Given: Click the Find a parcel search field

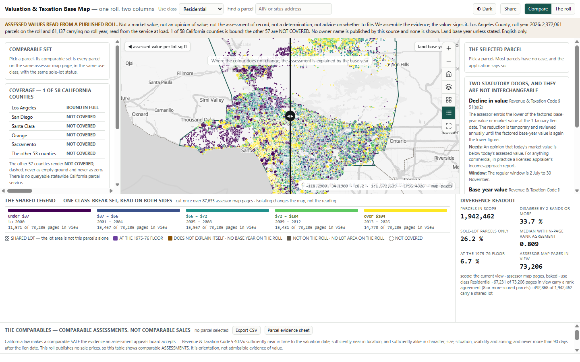Looking at the screenshot, I should coord(294,9).
